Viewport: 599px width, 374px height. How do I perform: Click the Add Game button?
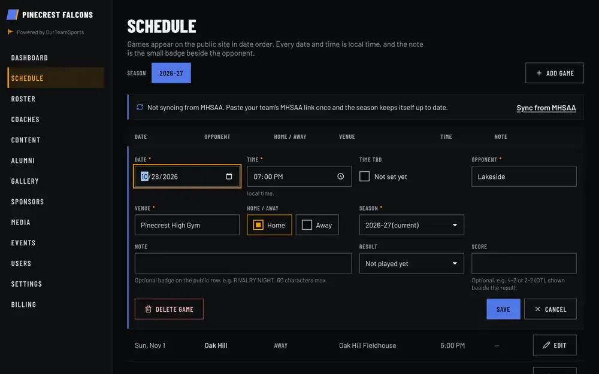pyautogui.click(x=554, y=73)
